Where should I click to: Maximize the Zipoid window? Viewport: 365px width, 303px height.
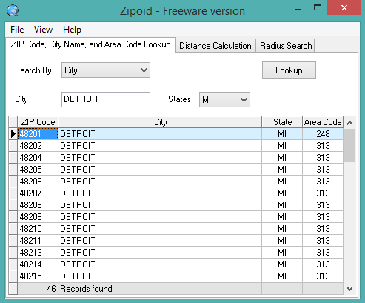318,8
